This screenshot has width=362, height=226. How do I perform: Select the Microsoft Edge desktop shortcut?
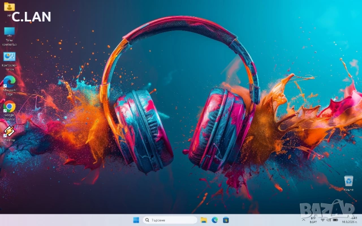click(x=9, y=81)
